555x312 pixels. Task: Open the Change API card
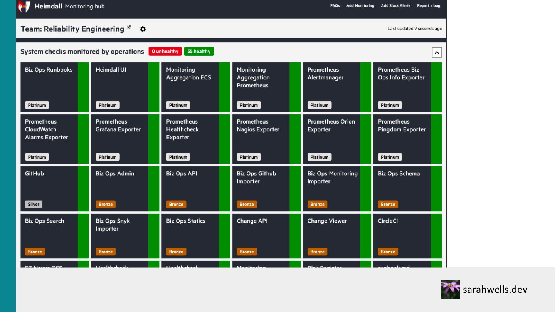point(266,236)
